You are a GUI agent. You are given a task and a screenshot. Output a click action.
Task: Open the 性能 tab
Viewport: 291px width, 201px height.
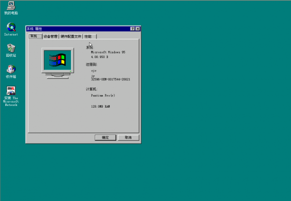(90, 37)
